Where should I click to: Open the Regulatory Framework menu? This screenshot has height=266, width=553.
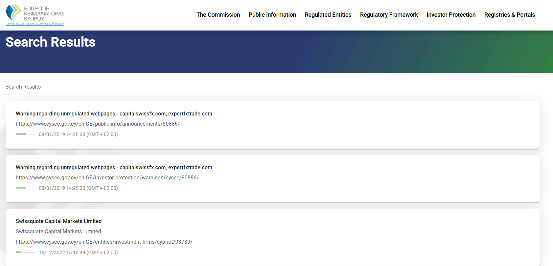point(389,15)
